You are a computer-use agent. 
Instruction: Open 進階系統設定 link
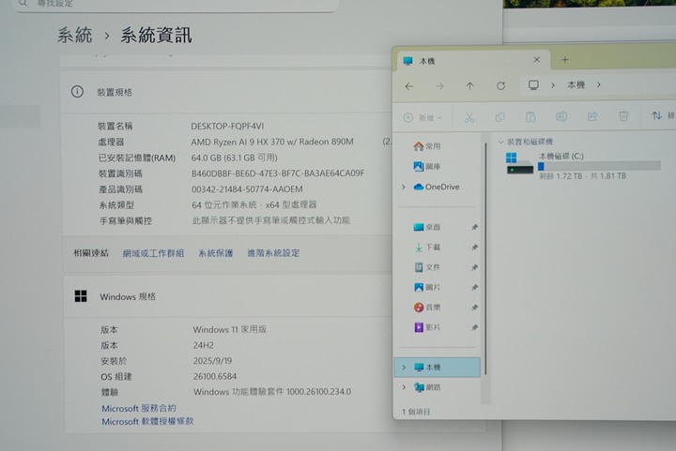(273, 253)
